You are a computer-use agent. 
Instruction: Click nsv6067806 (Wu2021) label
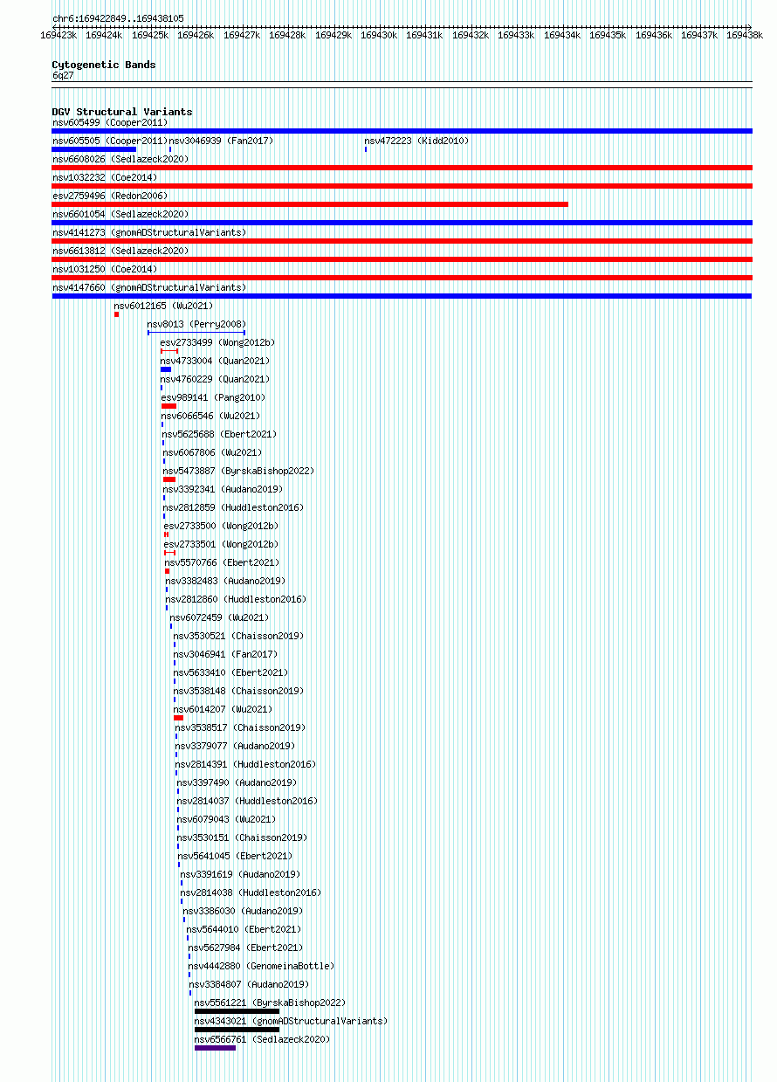tap(212, 452)
